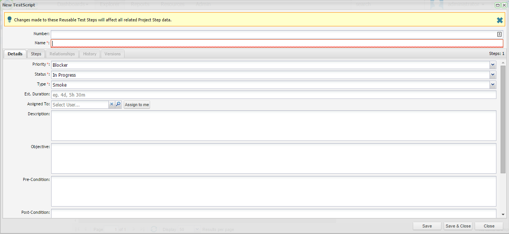The image size is (509, 234).
Task: Click the icon inside the Number field
Action: point(499,34)
